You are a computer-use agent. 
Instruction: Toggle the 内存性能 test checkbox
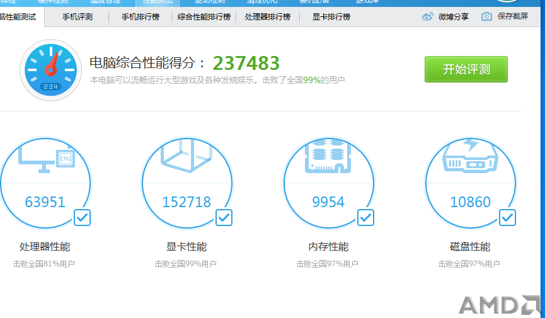coord(365,217)
